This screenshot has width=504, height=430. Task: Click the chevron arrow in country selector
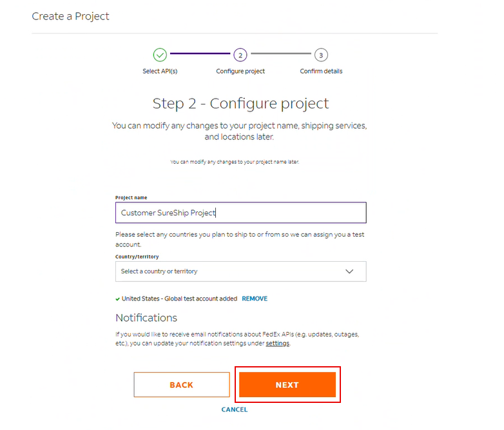click(349, 271)
